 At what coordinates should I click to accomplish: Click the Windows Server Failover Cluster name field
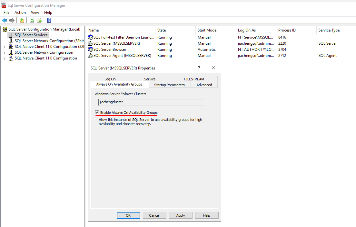pos(152,102)
